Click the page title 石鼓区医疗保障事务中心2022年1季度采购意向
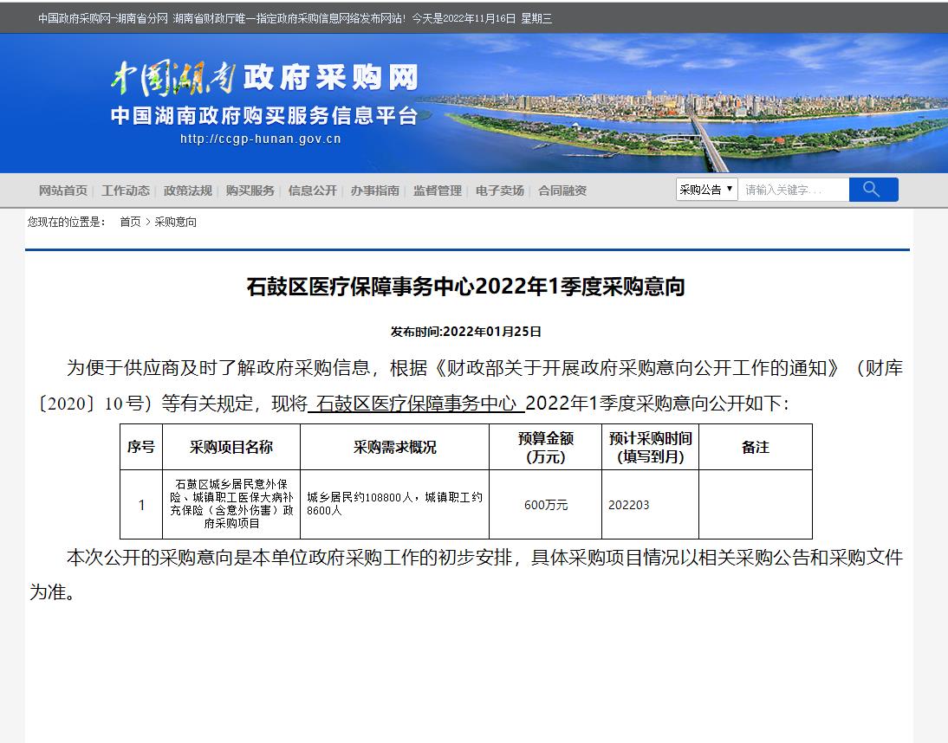The image size is (948, 743). [465, 287]
